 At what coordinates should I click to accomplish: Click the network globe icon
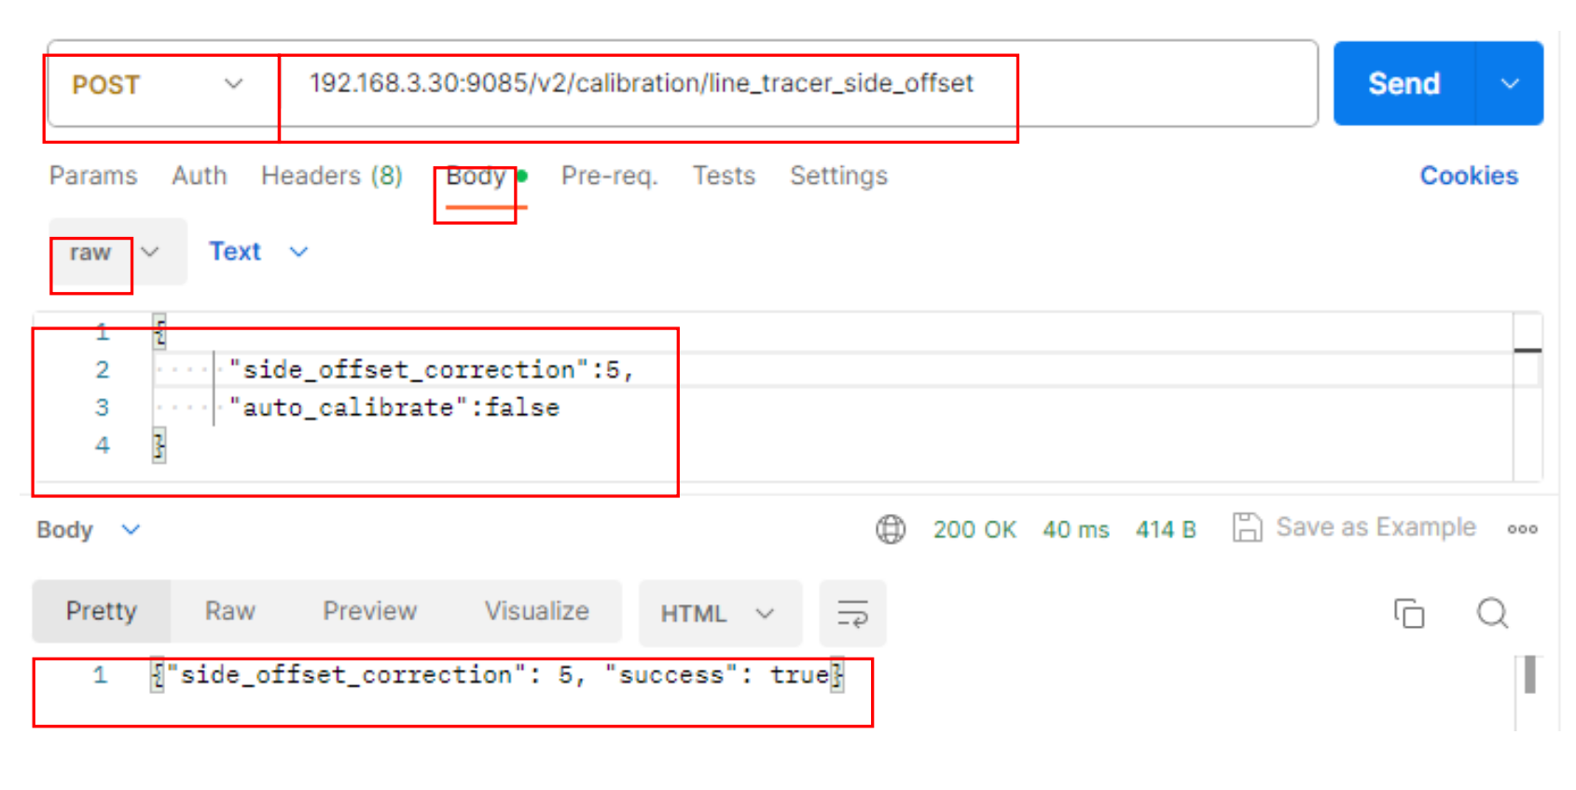point(891,530)
